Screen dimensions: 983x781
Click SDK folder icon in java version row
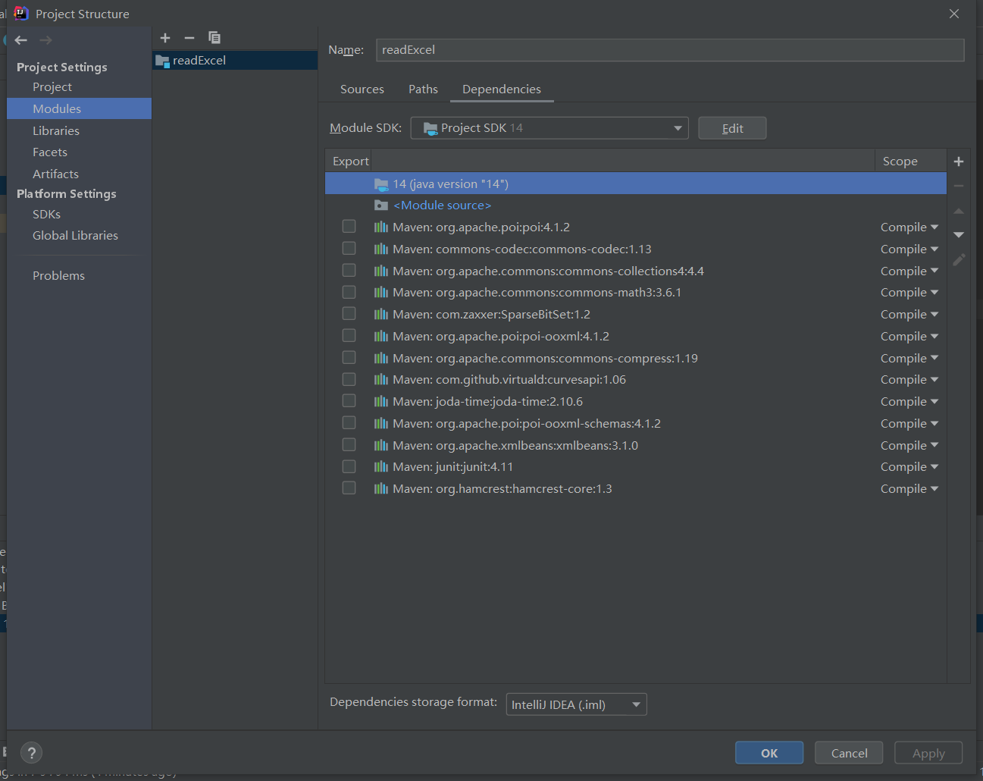[381, 183]
